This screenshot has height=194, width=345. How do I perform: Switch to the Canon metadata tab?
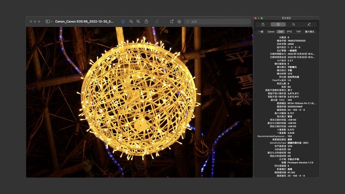coord(271,32)
